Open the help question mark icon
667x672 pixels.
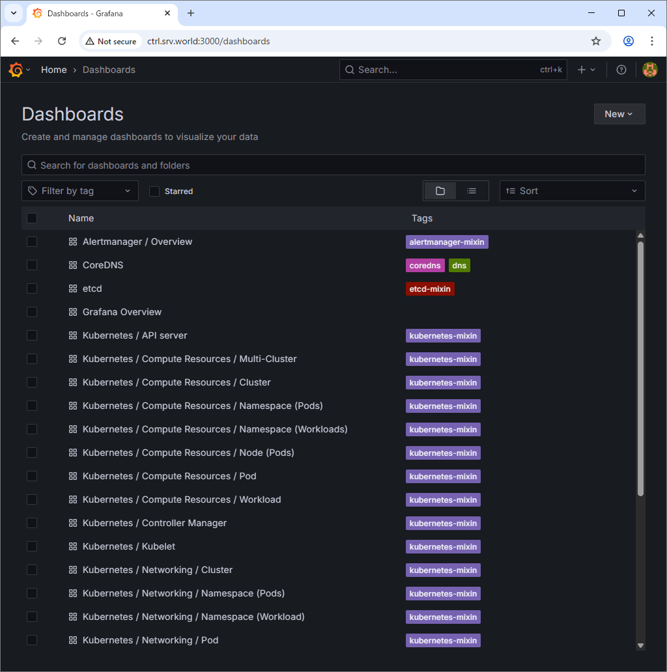click(x=621, y=70)
